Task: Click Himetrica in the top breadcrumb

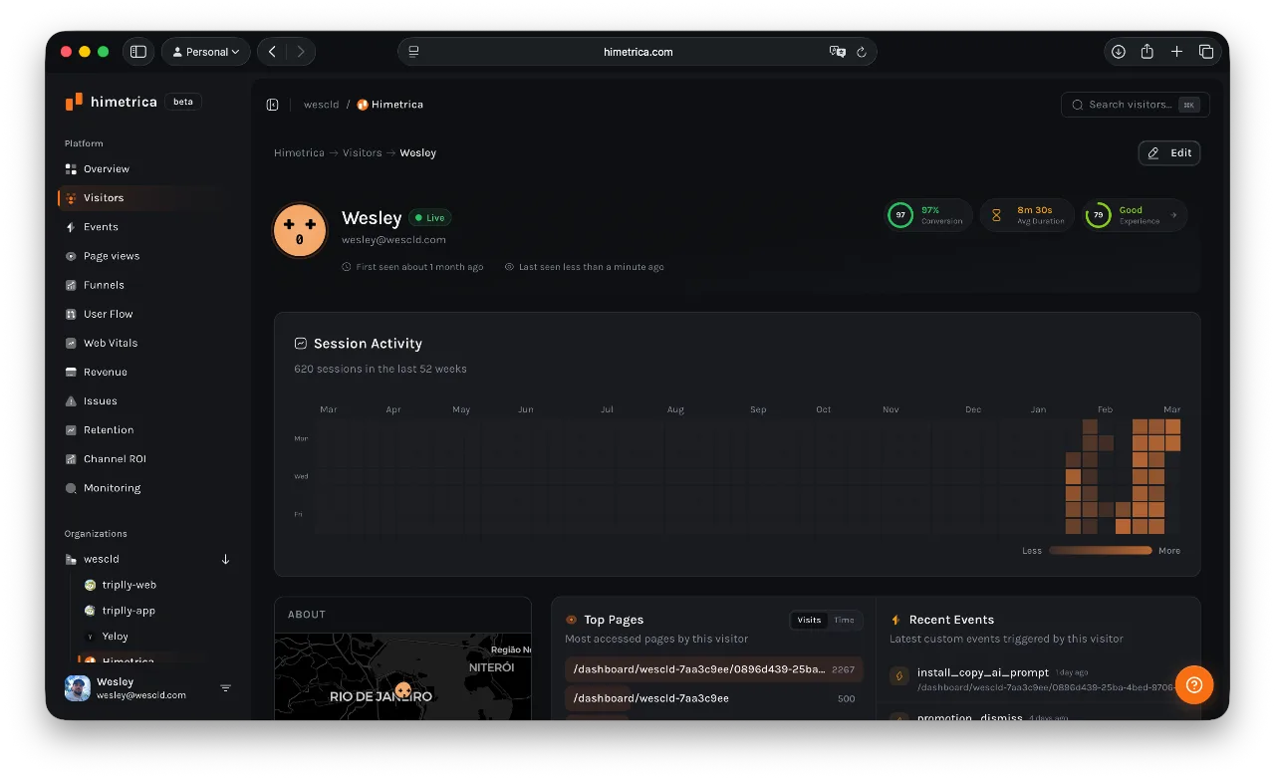Action: [x=389, y=105]
